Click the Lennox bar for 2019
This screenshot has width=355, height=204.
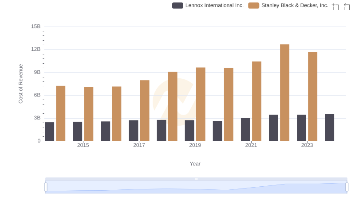coord(189,131)
